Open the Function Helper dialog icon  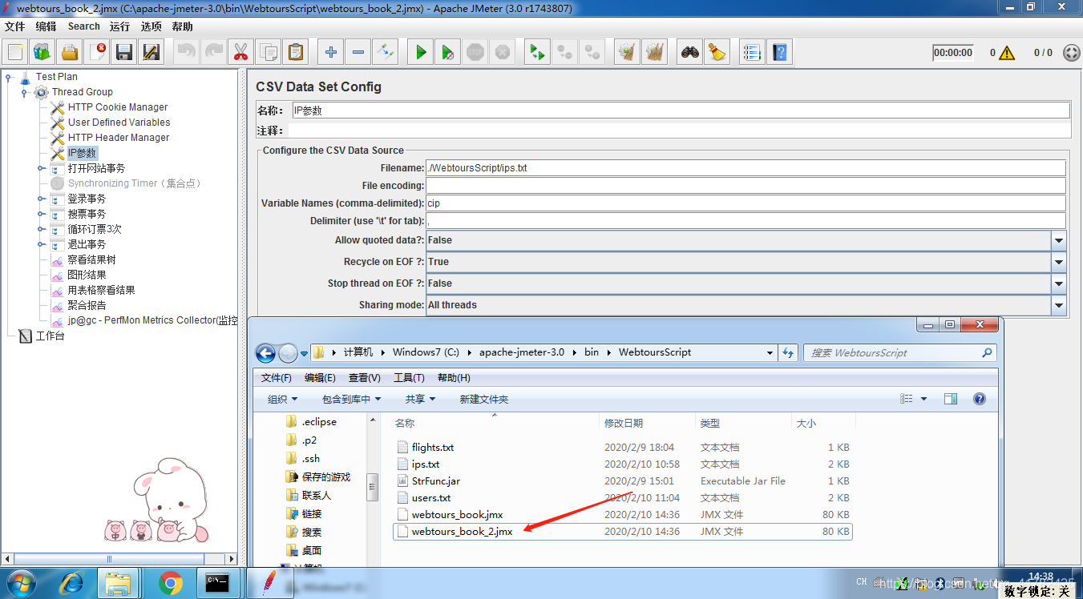pos(752,53)
